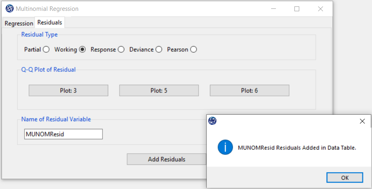Click the app icon in the message dialog title bar

(212, 121)
